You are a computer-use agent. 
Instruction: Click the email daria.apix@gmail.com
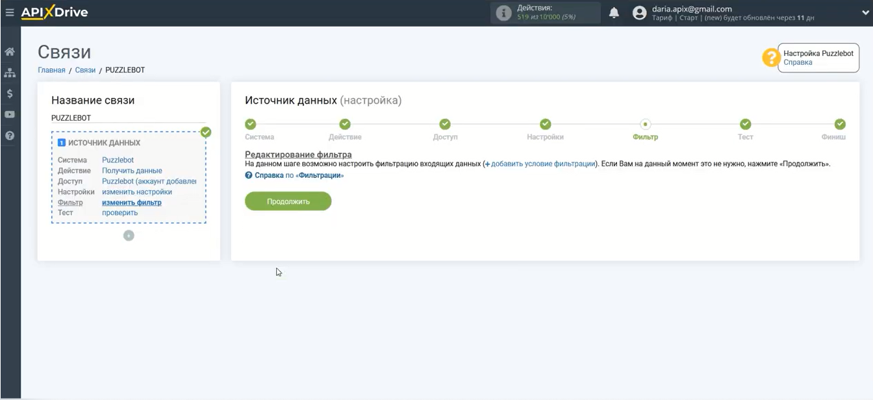point(692,9)
